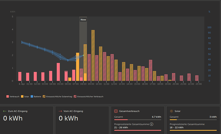Open the Zum AC-Eingang card

[x=27, y=120]
